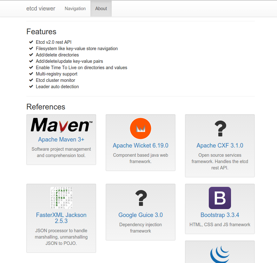
Task: Open the Apache Maven 3+ link
Action: tap(61, 139)
